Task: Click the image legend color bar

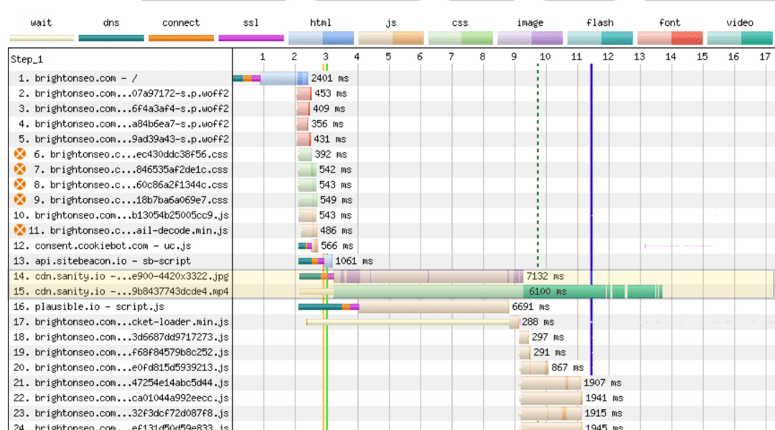Action: click(530, 38)
